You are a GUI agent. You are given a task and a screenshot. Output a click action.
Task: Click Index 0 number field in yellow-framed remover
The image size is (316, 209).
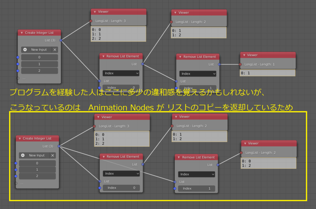[x=121, y=188]
